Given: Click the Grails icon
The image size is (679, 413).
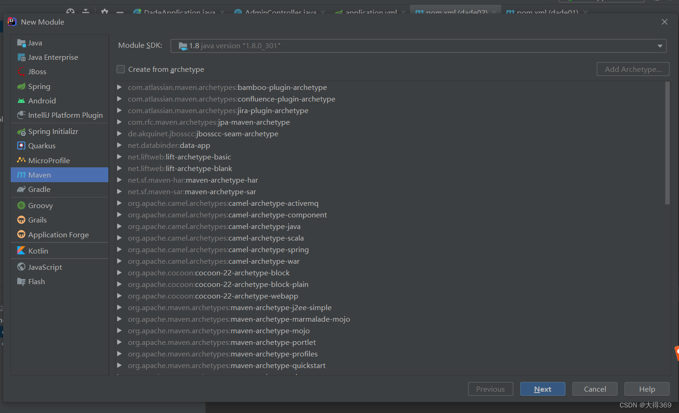Looking at the screenshot, I should coord(21,220).
